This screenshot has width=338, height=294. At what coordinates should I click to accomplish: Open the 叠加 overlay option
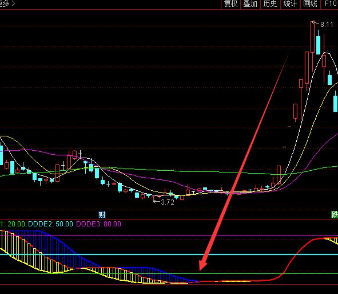[250, 4]
